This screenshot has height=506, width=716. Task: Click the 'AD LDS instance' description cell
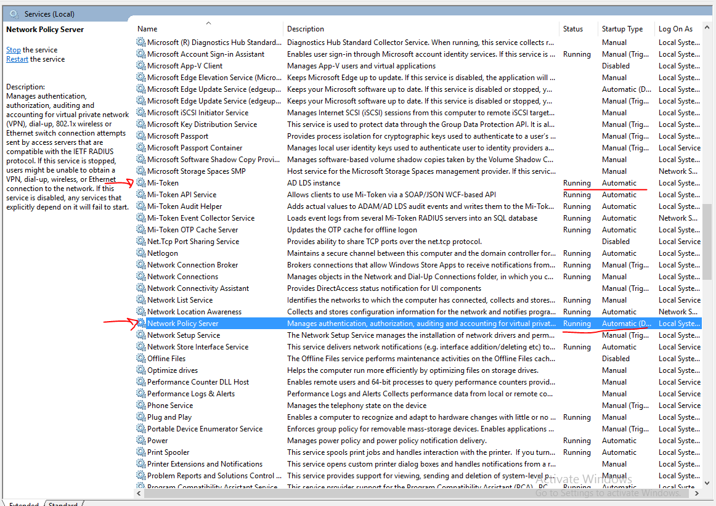pos(313,182)
